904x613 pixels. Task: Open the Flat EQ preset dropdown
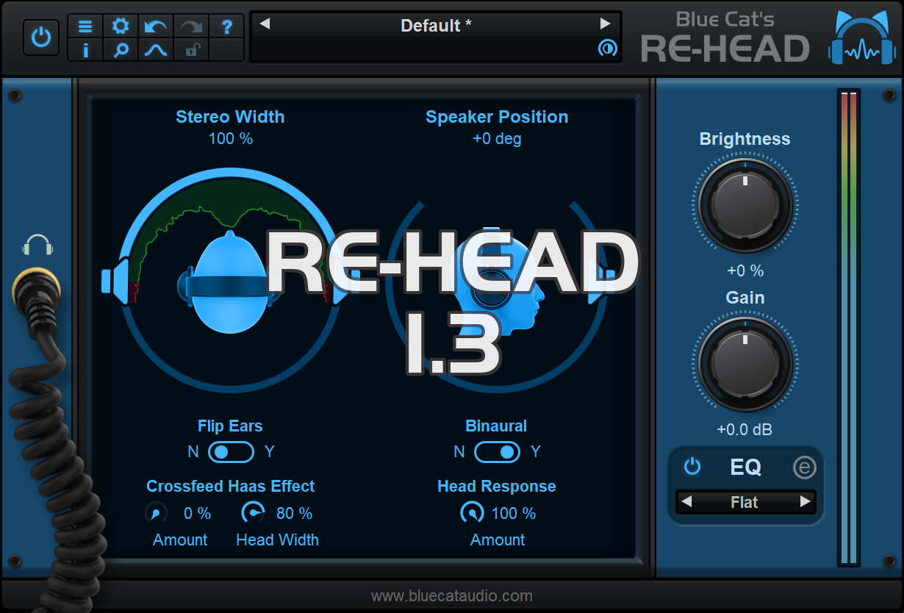tap(745, 503)
